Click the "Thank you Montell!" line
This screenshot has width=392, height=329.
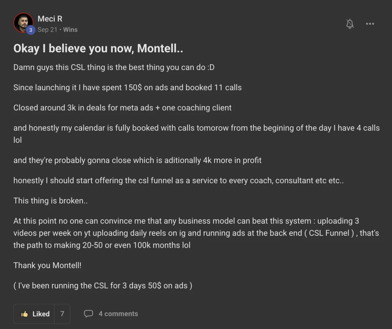(x=47, y=265)
